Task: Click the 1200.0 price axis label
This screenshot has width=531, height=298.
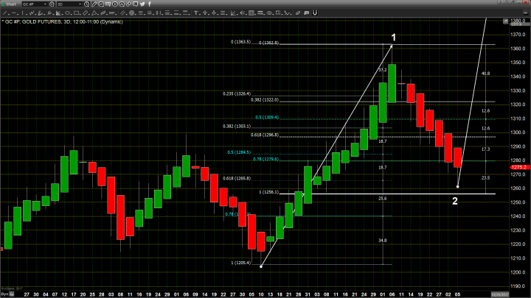Action: (x=518, y=272)
